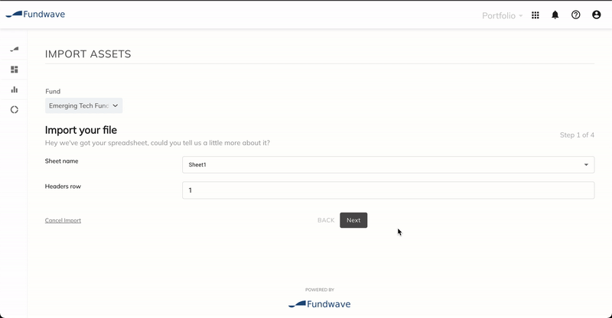The height and width of the screenshot is (318, 612).
Task: View notifications via the bell icon
Action: tap(555, 15)
